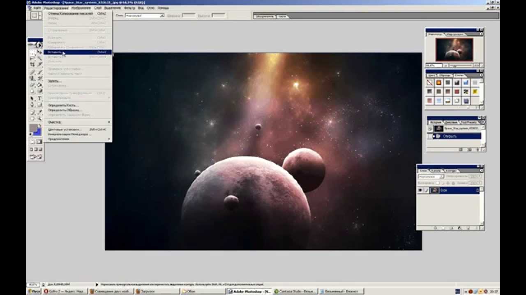The width and height of the screenshot is (526, 295).
Task: Toggle lock all checkbox in Layers
Action: (x=453, y=183)
